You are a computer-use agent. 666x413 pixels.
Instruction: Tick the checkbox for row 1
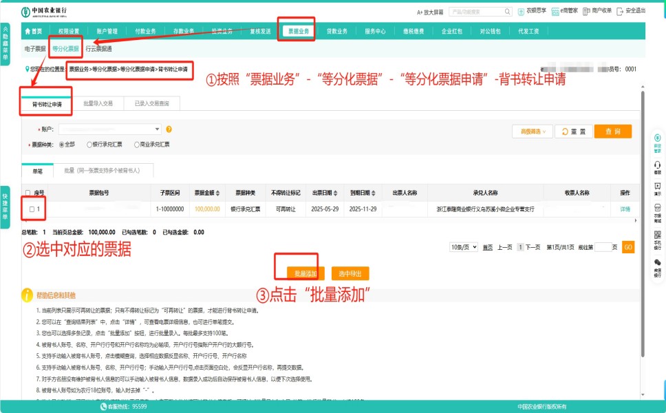(32, 209)
